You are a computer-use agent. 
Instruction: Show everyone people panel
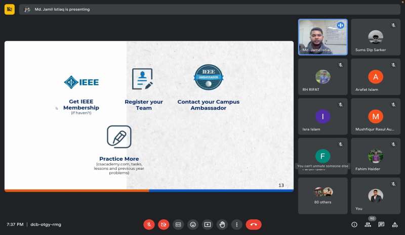coord(368,224)
